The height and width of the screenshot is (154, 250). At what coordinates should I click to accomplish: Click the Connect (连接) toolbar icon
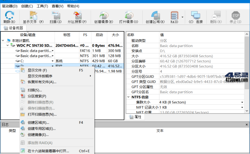click(196, 17)
